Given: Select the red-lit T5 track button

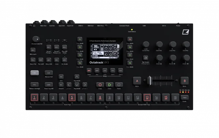Looking at the screenshot, I should point(130,39).
